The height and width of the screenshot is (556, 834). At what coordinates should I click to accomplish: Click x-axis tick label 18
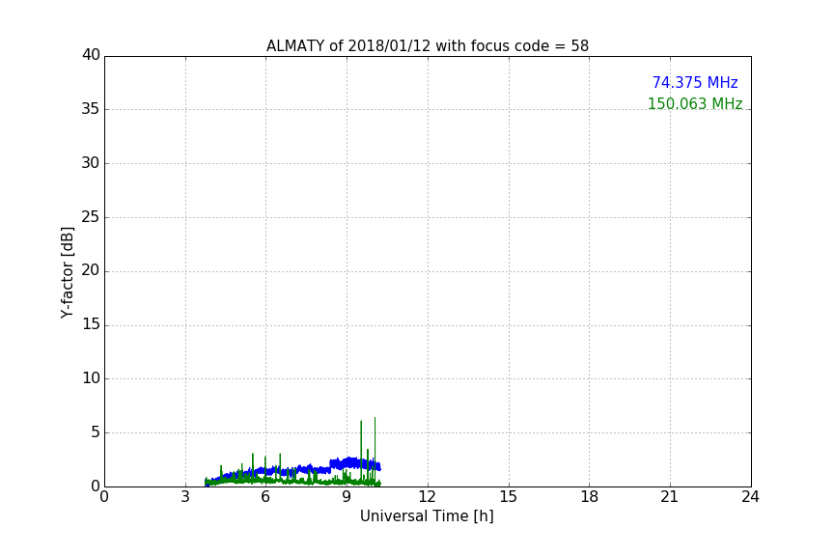[590, 497]
